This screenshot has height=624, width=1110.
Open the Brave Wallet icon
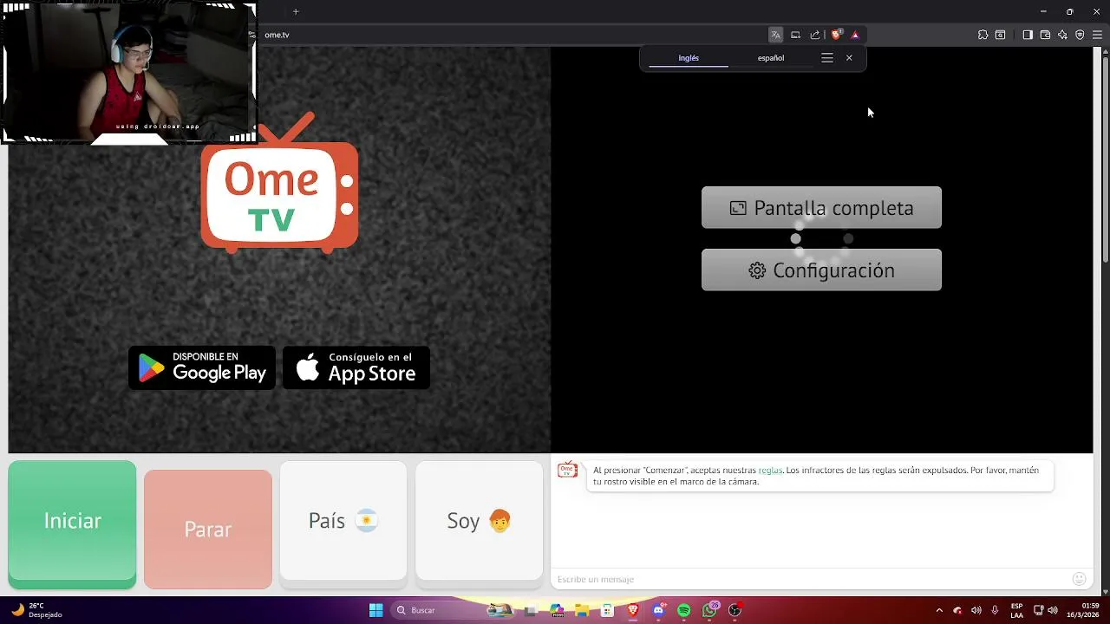click(1045, 35)
